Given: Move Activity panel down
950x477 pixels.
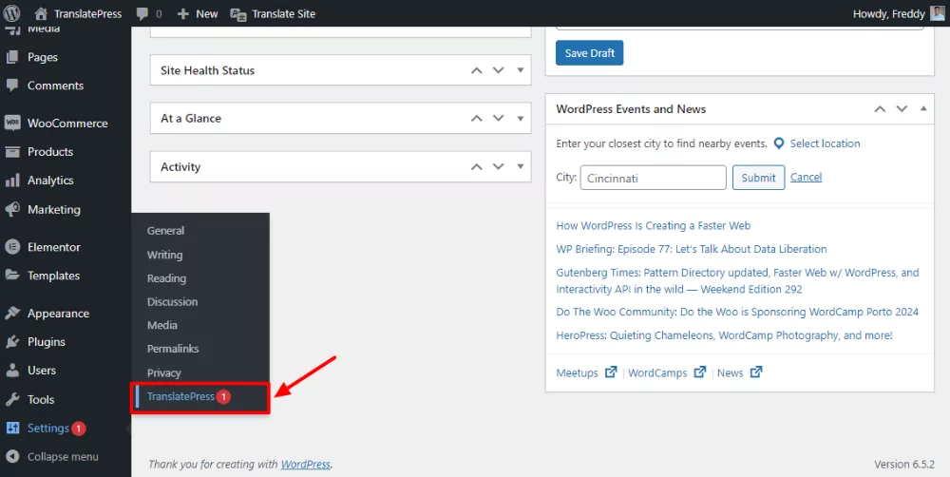Looking at the screenshot, I should pyautogui.click(x=499, y=166).
